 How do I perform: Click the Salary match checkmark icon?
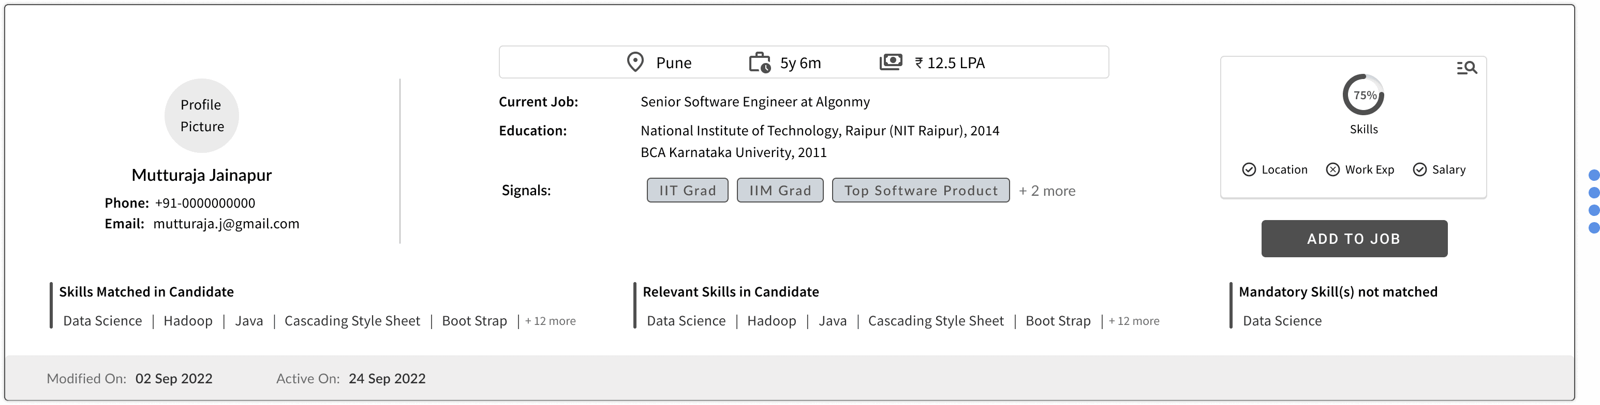[1419, 170]
